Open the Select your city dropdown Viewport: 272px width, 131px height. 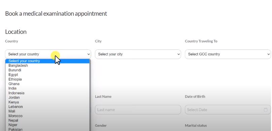138,54
